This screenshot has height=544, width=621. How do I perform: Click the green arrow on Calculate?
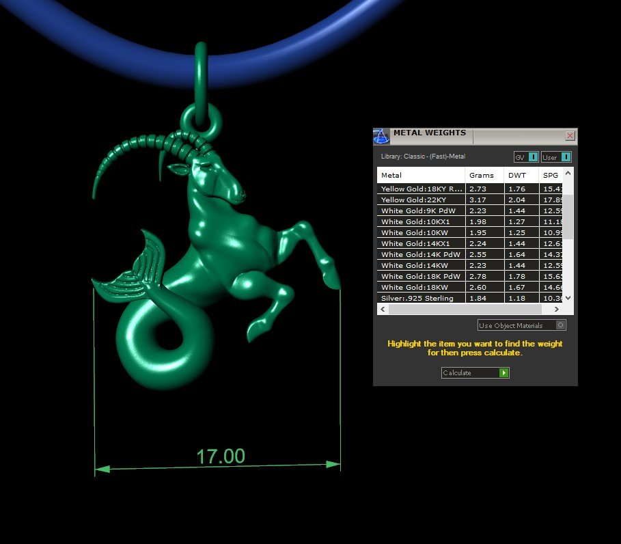click(x=503, y=373)
